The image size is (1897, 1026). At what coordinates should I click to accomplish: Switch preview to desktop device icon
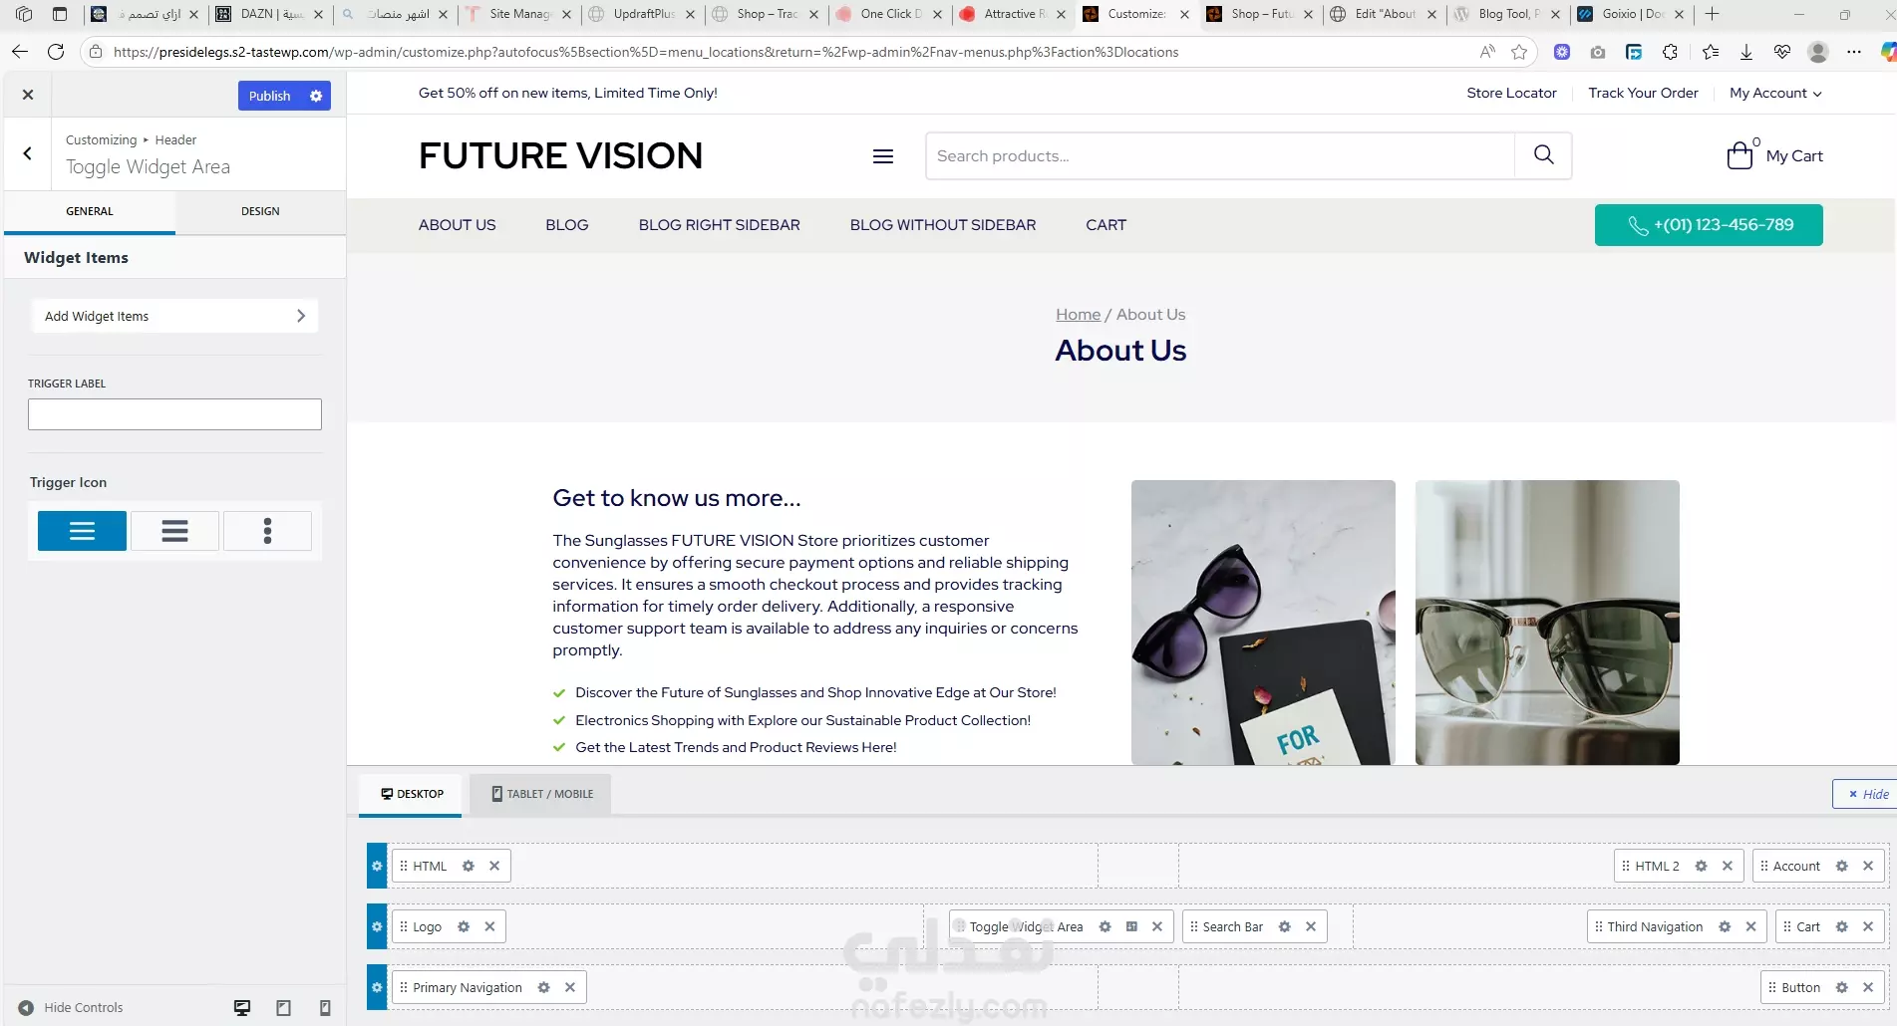pyautogui.click(x=242, y=1007)
